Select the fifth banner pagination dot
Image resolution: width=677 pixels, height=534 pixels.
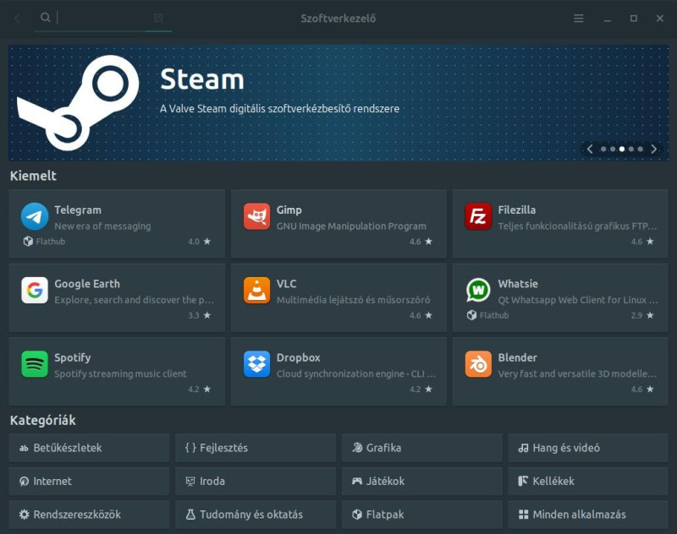point(641,149)
